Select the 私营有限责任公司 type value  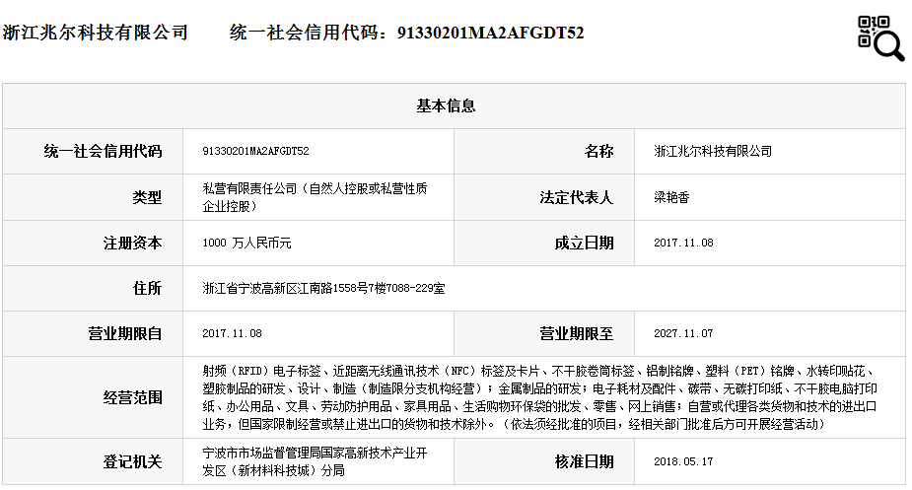point(315,197)
